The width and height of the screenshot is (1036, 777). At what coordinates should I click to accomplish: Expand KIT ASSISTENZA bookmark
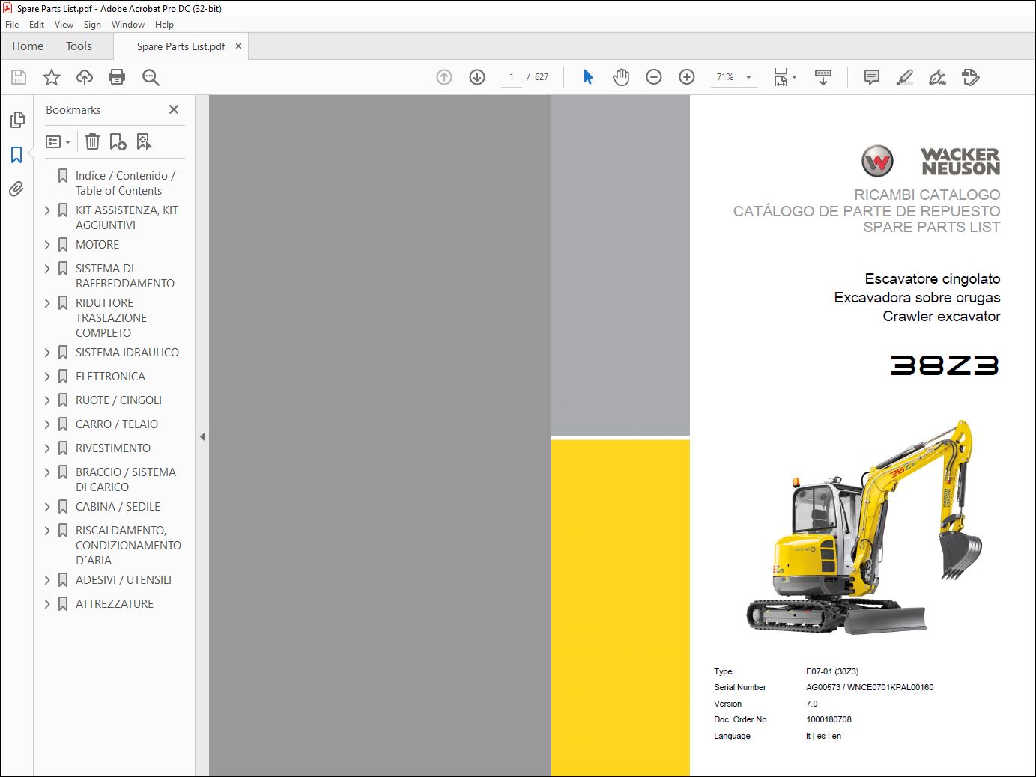coord(47,210)
